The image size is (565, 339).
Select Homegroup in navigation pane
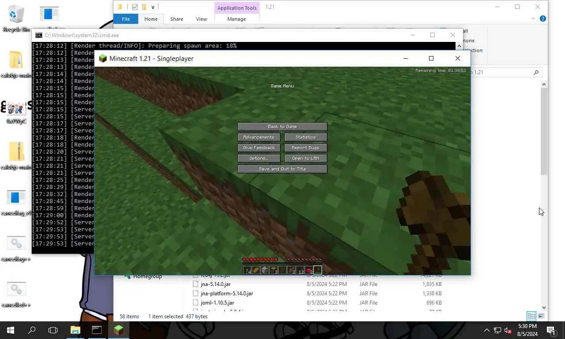click(147, 276)
